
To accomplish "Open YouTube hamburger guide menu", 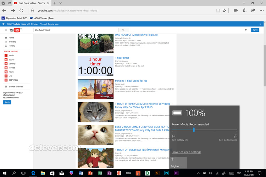I will click(x=6, y=30).
